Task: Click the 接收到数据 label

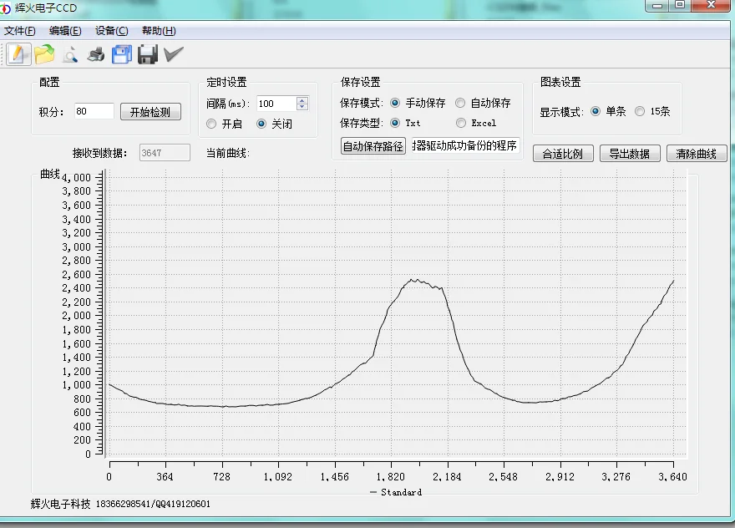Action: (100, 154)
